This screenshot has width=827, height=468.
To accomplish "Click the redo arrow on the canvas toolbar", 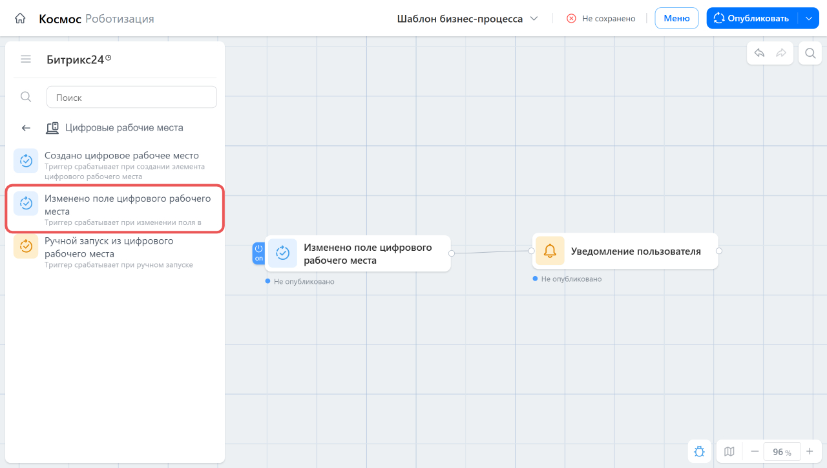I will pos(781,53).
